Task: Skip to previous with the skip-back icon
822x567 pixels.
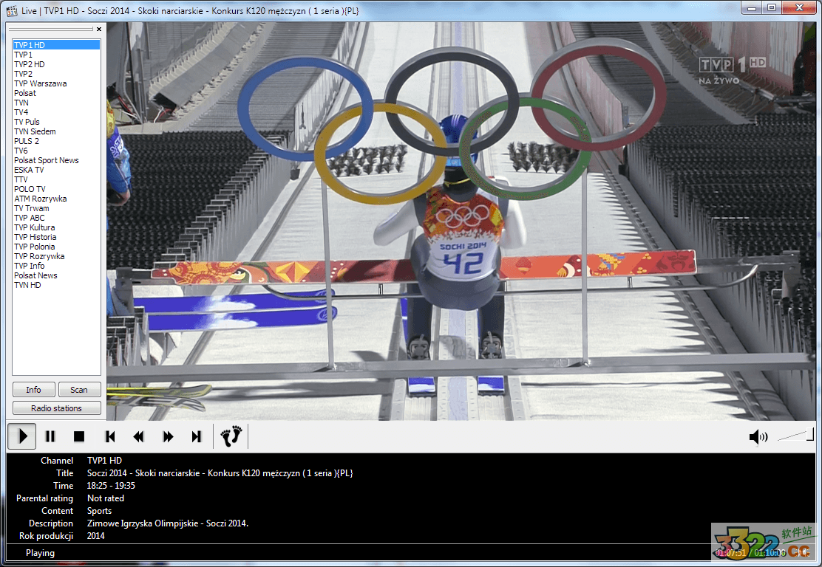Action: point(110,436)
